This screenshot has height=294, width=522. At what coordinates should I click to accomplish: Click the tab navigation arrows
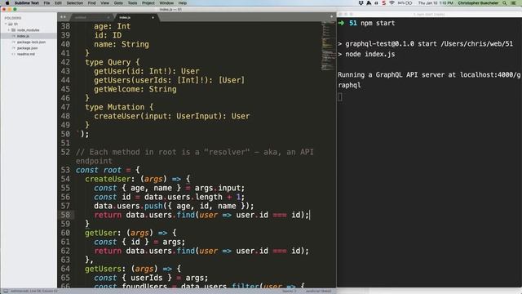click(x=63, y=17)
